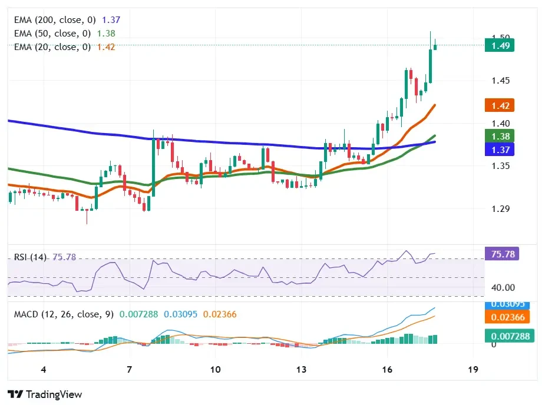Click the date label 10 on time axis
This screenshot has height=408, width=545.
pos(215,370)
